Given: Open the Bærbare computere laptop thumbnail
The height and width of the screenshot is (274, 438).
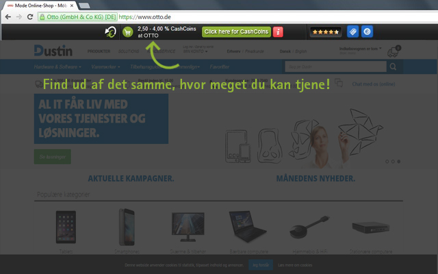Looking at the screenshot, I should [248, 226].
